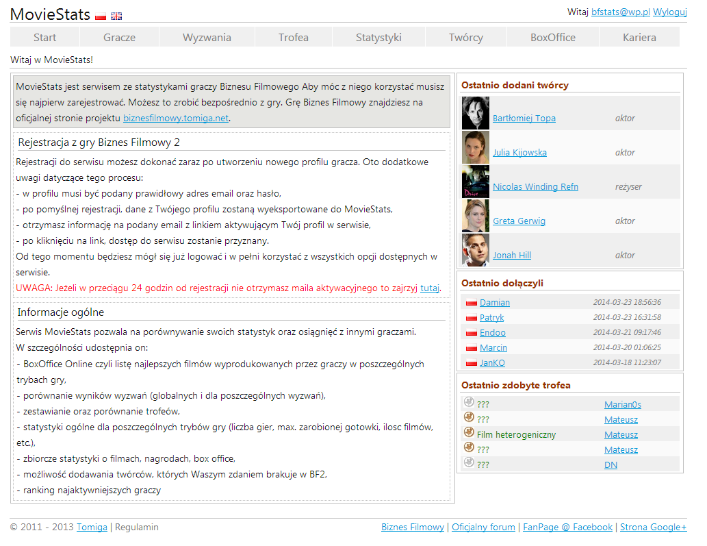Click trophy icon beside Film heterogeniczny
The image size is (707, 546).
pos(469,432)
